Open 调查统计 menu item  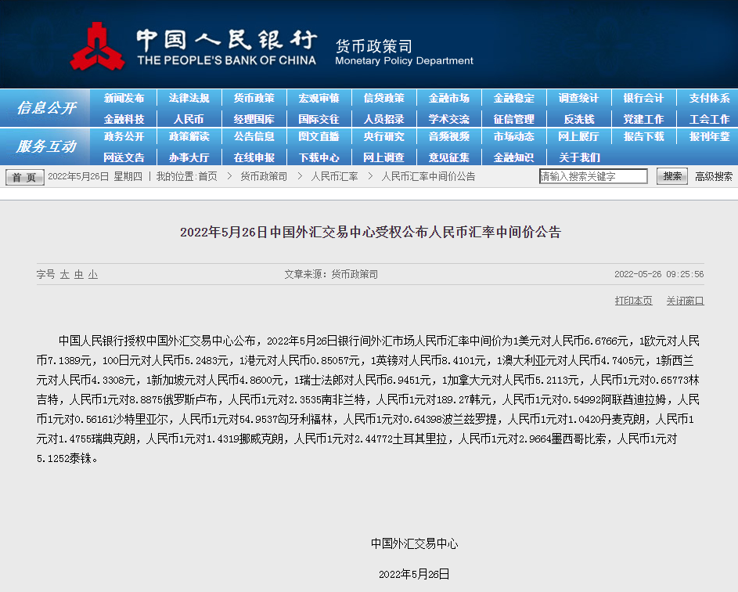point(578,98)
